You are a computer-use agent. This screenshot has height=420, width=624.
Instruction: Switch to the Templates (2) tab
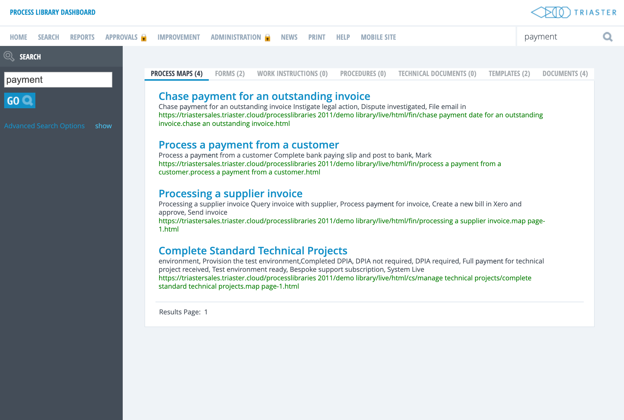[509, 74]
